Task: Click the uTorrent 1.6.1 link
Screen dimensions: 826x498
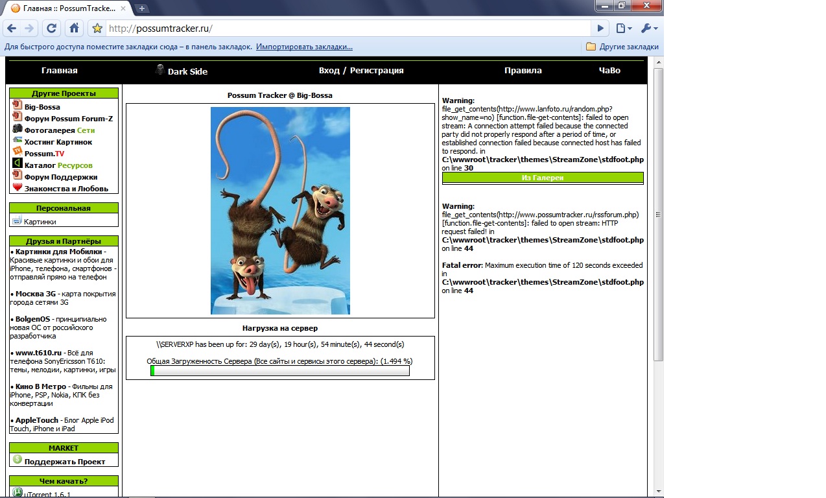Action: (x=47, y=494)
